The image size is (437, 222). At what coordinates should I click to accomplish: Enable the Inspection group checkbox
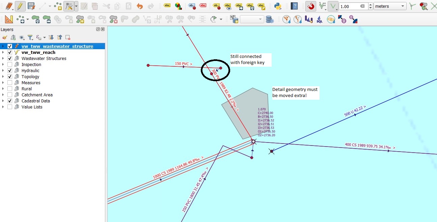(10, 64)
